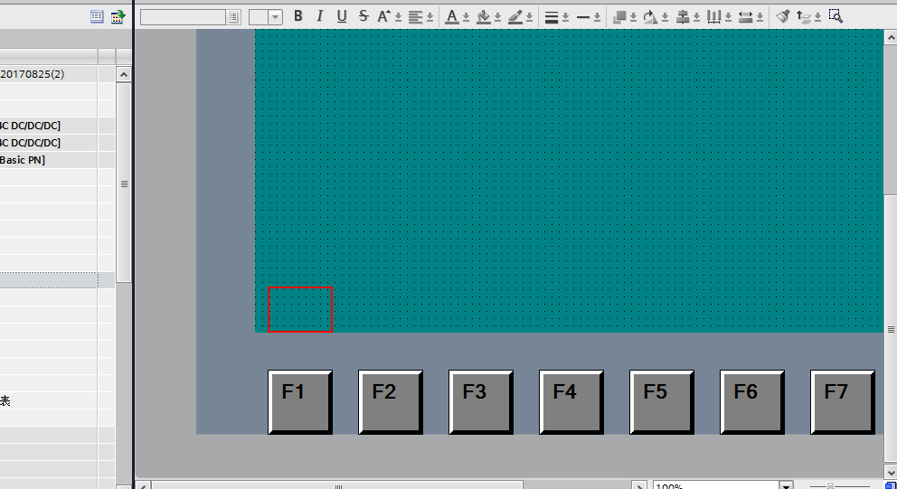Viewport: 897px width, 489px height.
Task: Click the format painter brush icon
Action: pyautogui.click(x=783, y=16)
